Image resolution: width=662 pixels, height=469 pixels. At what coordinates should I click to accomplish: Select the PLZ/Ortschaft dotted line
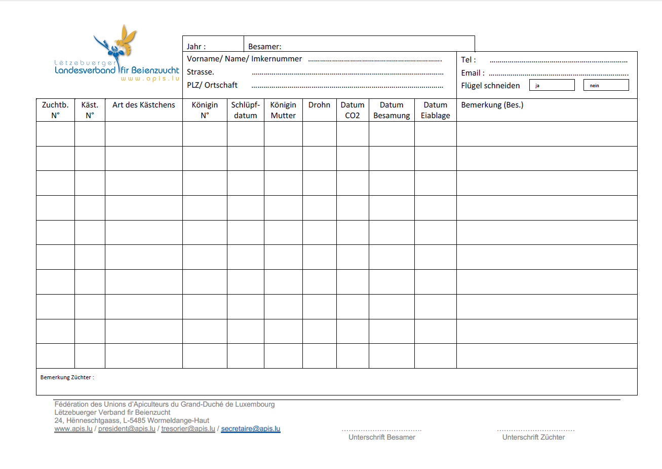(x=347, y=86)
